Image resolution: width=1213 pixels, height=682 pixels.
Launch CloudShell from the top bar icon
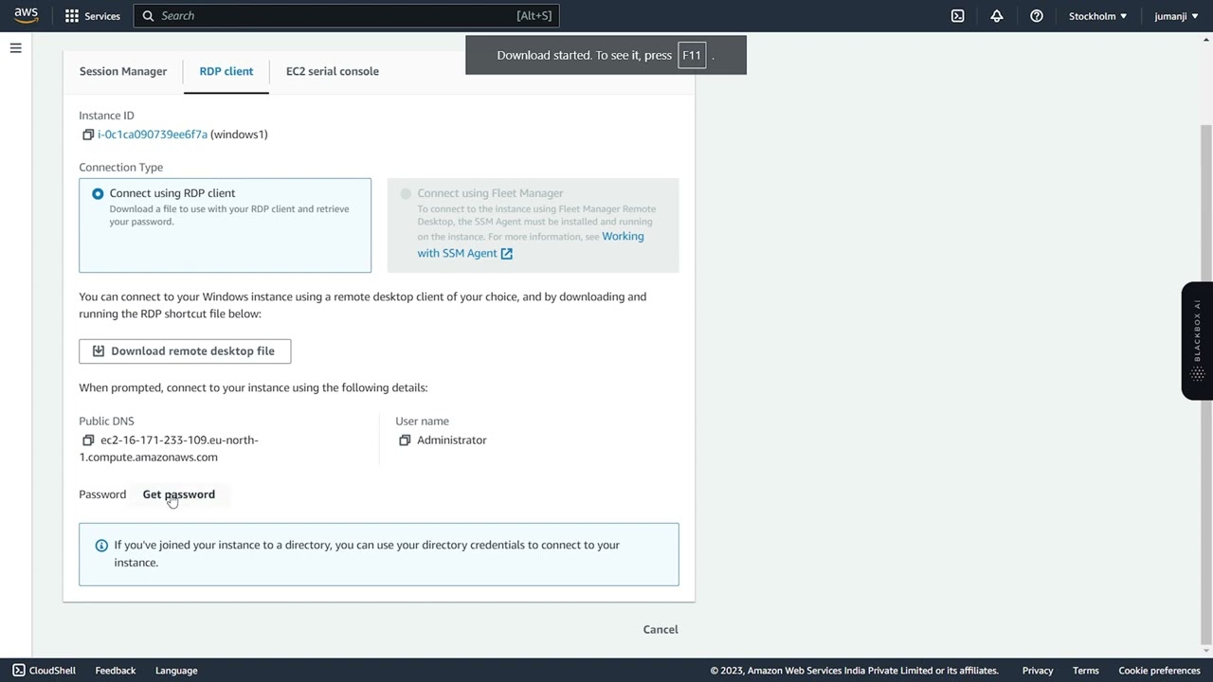[957, 16]
